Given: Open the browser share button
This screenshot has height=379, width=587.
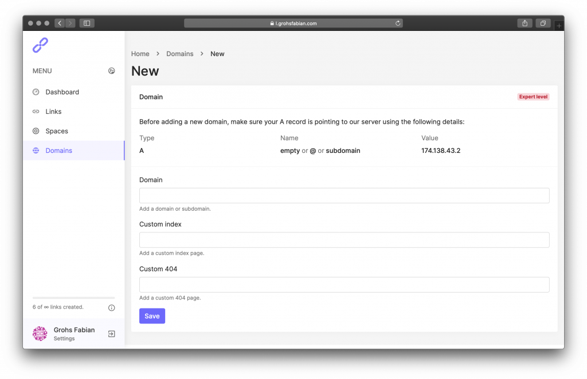Looking at the screenshot, I should (x=525, y=23).
